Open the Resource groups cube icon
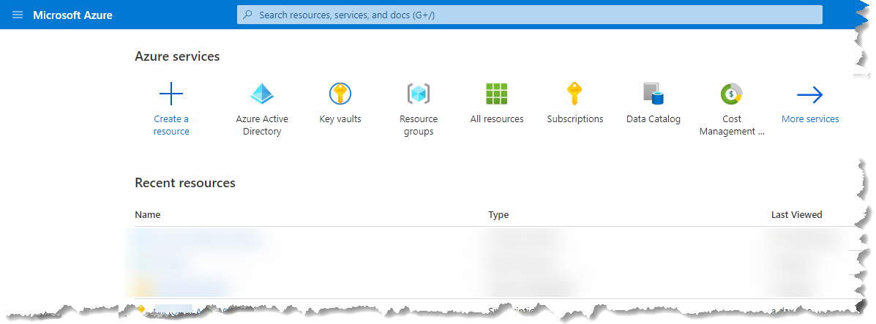 [419, 94]
